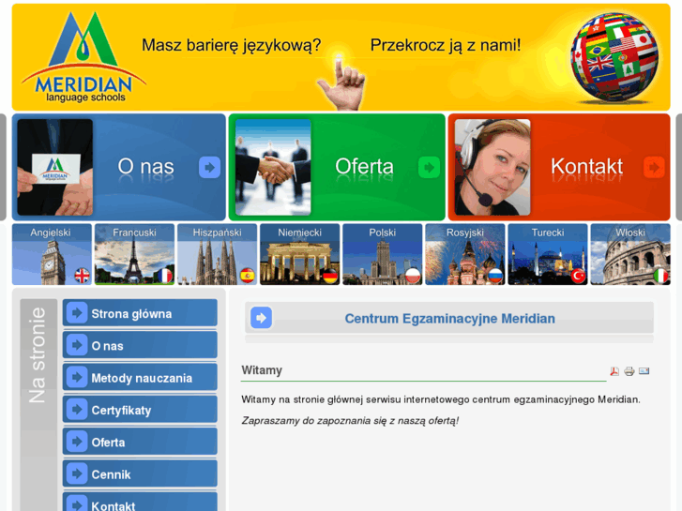
Task: Click arrow icon of Cennik item
Action: click(x=77, y=473)
